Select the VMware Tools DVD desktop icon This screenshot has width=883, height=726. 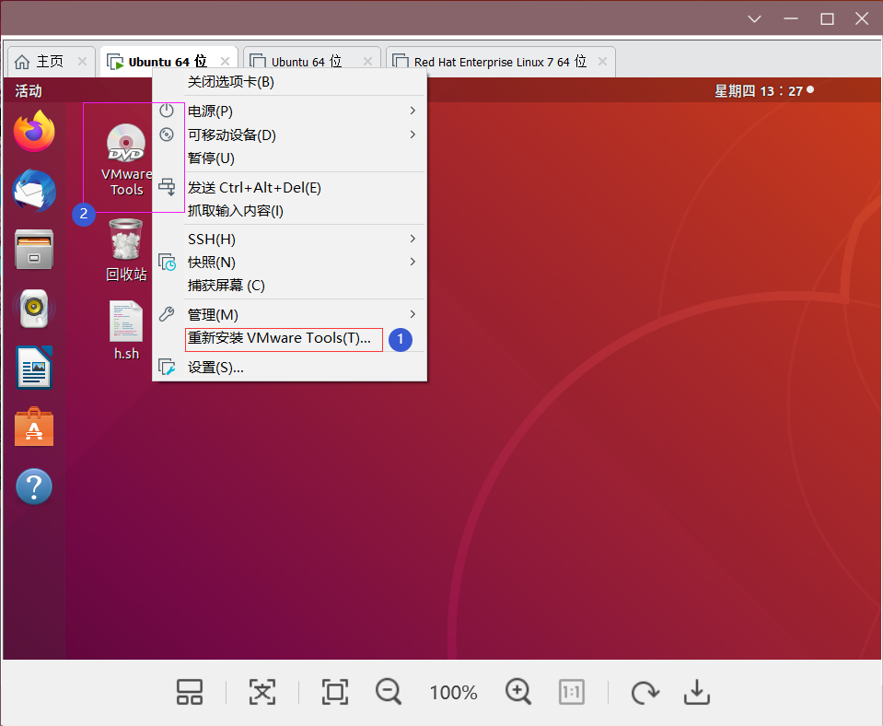pyautogui.click(x=126, y=159)
